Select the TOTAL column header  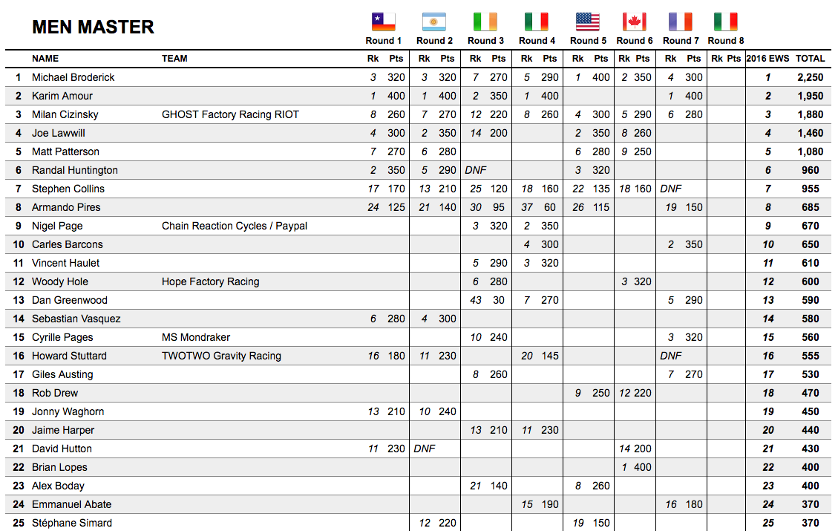point(810,59)
